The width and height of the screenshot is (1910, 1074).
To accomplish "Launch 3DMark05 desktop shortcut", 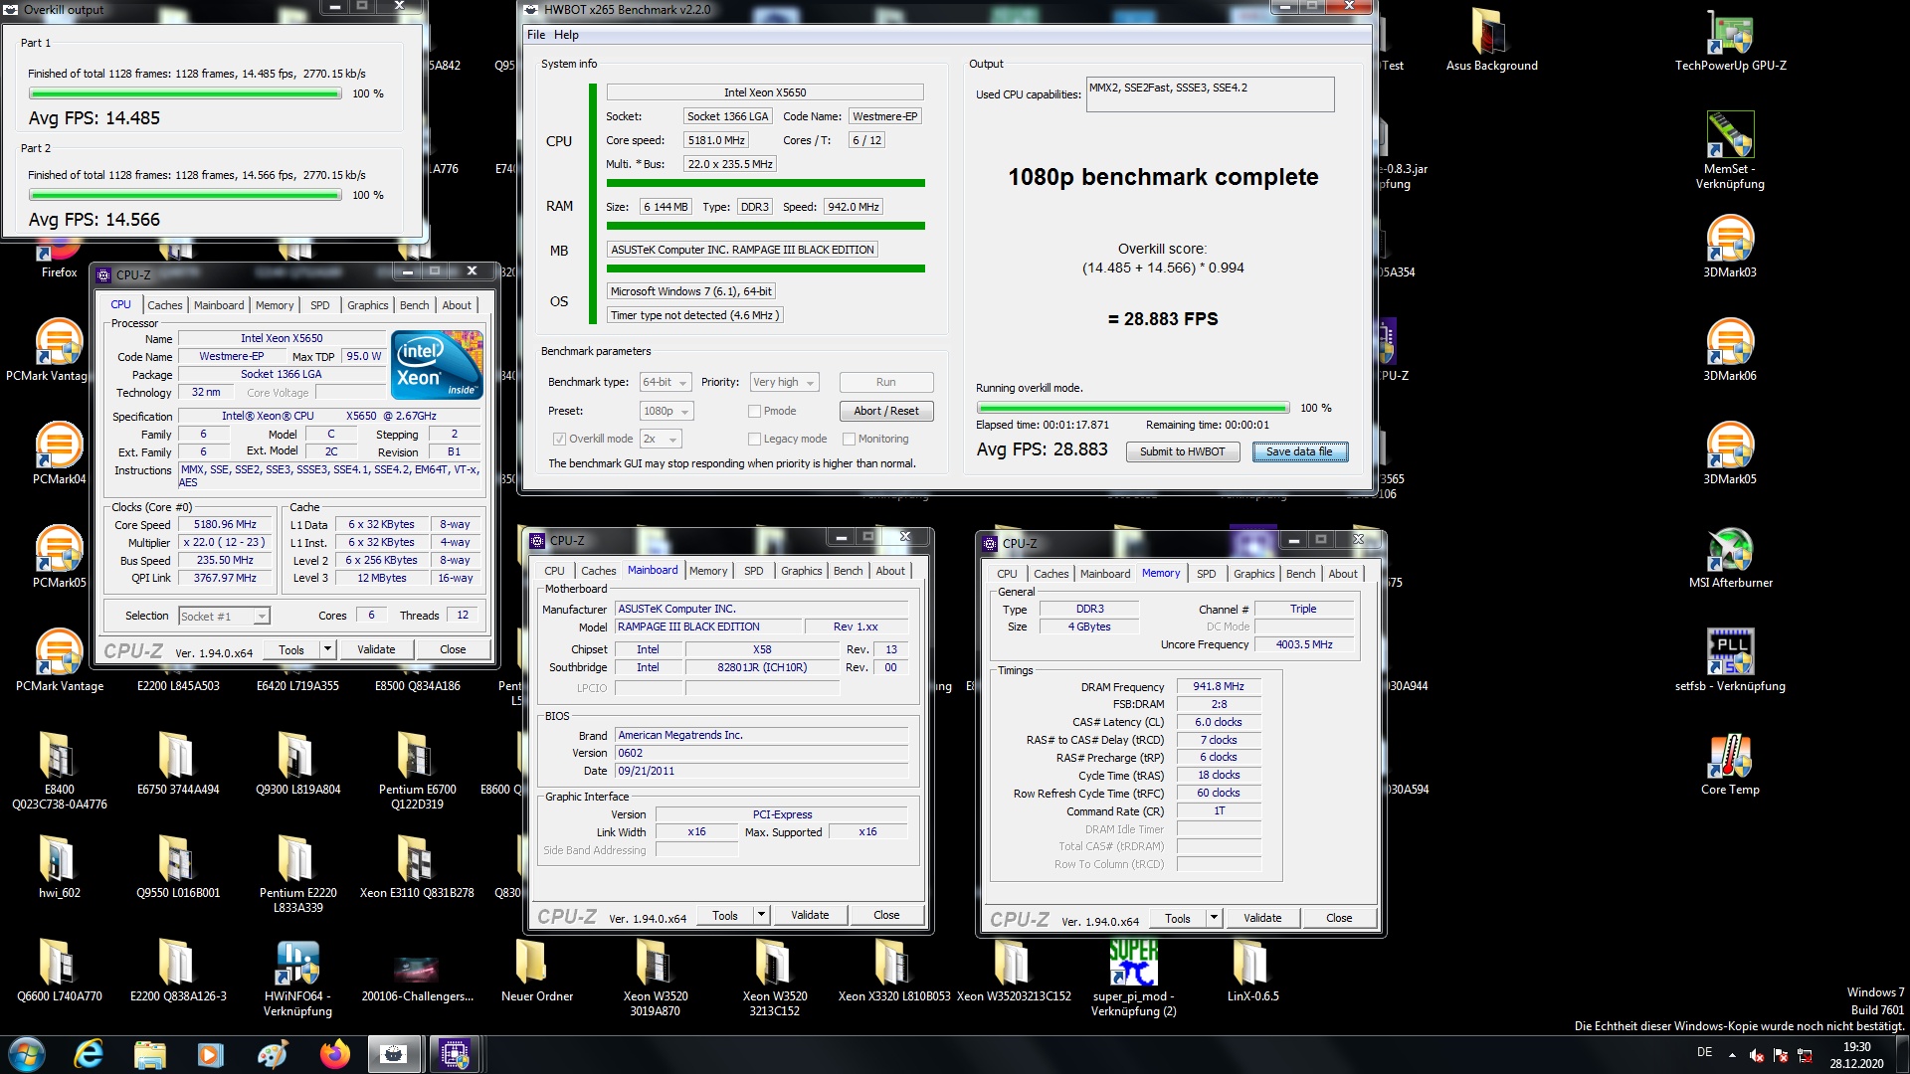I will tap(1730, 452).
